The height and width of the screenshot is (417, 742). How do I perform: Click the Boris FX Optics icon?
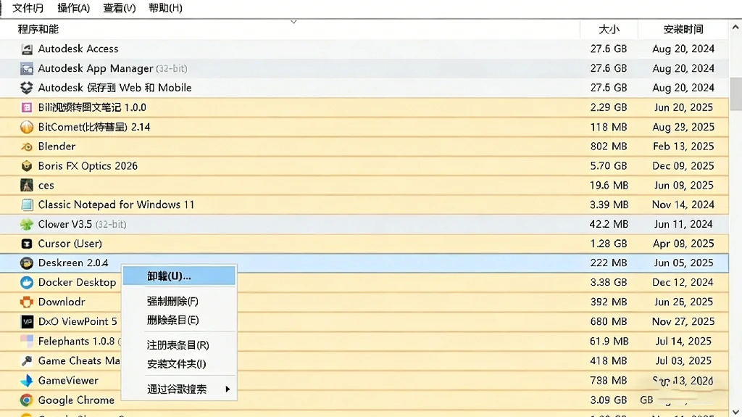pos(27,166)
